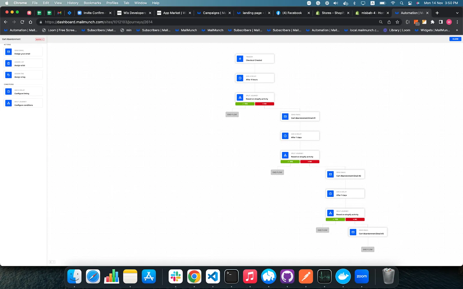Zoom in canvas with plus button
The height and width of the screenshot is (289, 463).
pos(51,262)
